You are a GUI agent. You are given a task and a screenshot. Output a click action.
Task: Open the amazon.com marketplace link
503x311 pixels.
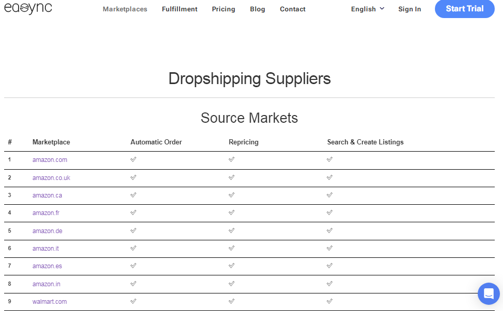(50, 160)
